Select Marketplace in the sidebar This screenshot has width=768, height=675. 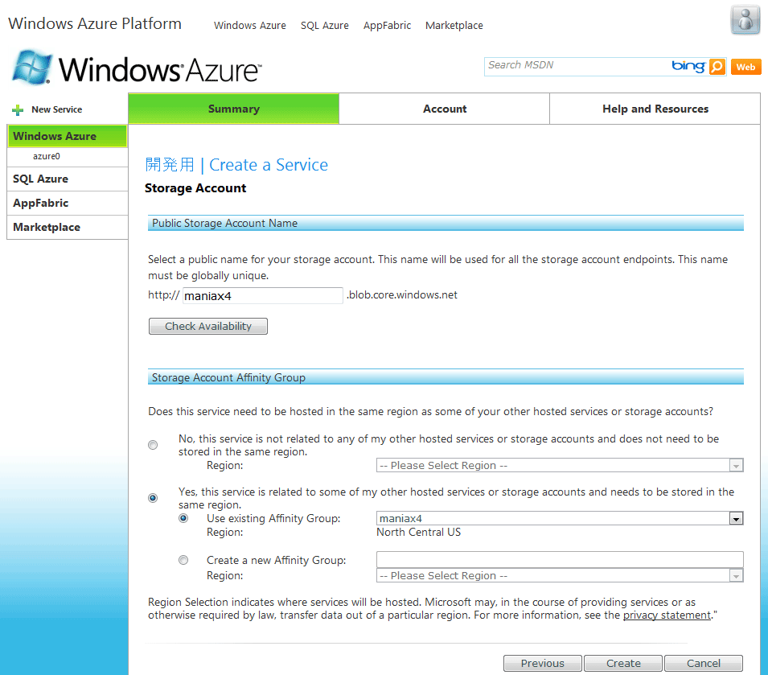point(68,228)
